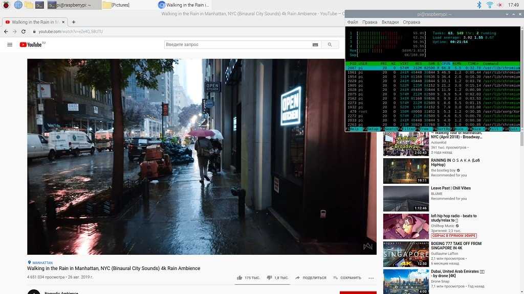The image size is (524, 294).
Task: Click the YouTube logo to go home
Action: [x=32, y=44]
